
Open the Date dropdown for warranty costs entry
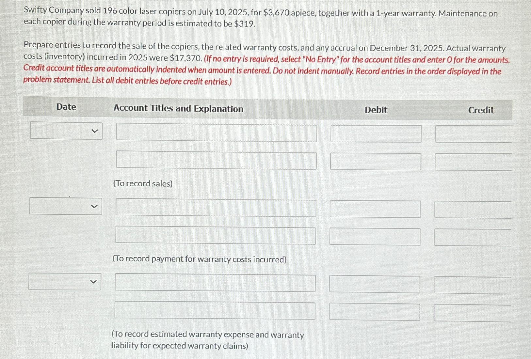point(65,206)
